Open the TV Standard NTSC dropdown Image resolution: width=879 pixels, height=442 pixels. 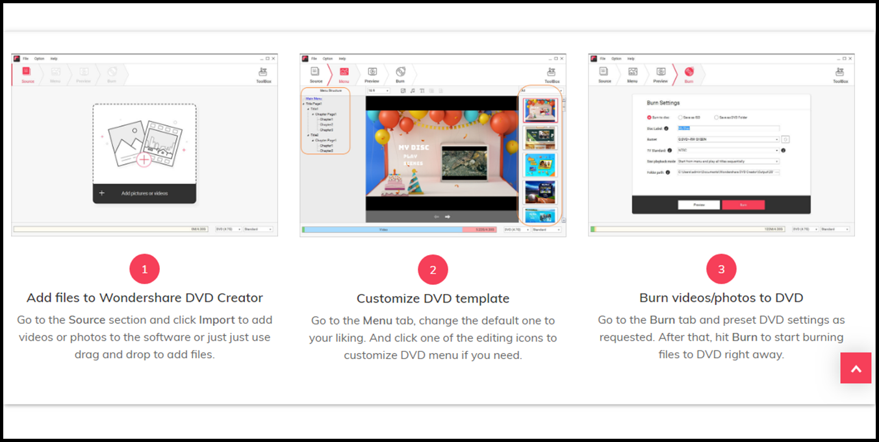(x=728, y=150)
